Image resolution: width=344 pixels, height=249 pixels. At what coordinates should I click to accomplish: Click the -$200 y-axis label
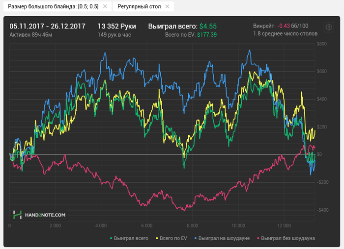pos(323,182)
